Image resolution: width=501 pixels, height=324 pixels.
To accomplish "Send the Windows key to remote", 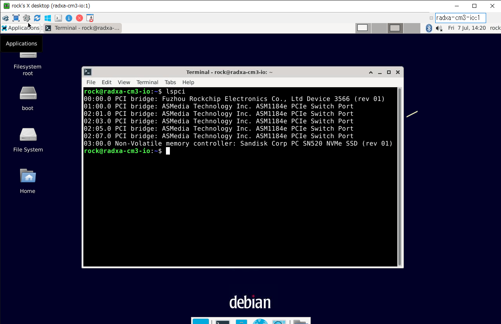I will 48,18.
